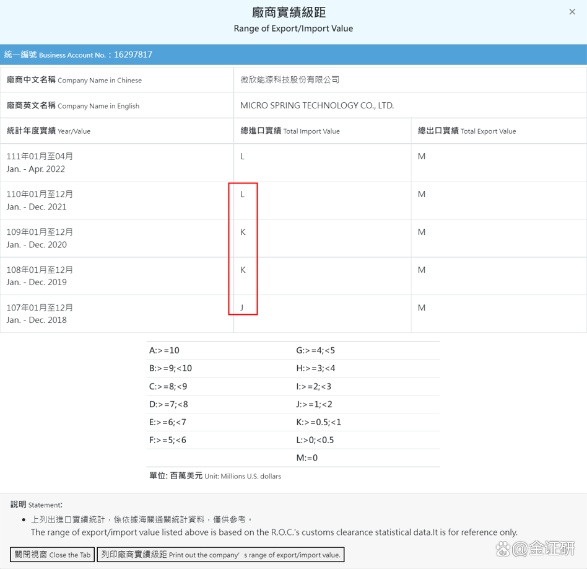Select the Business Account No. 16297817 header

click(78, 55)
